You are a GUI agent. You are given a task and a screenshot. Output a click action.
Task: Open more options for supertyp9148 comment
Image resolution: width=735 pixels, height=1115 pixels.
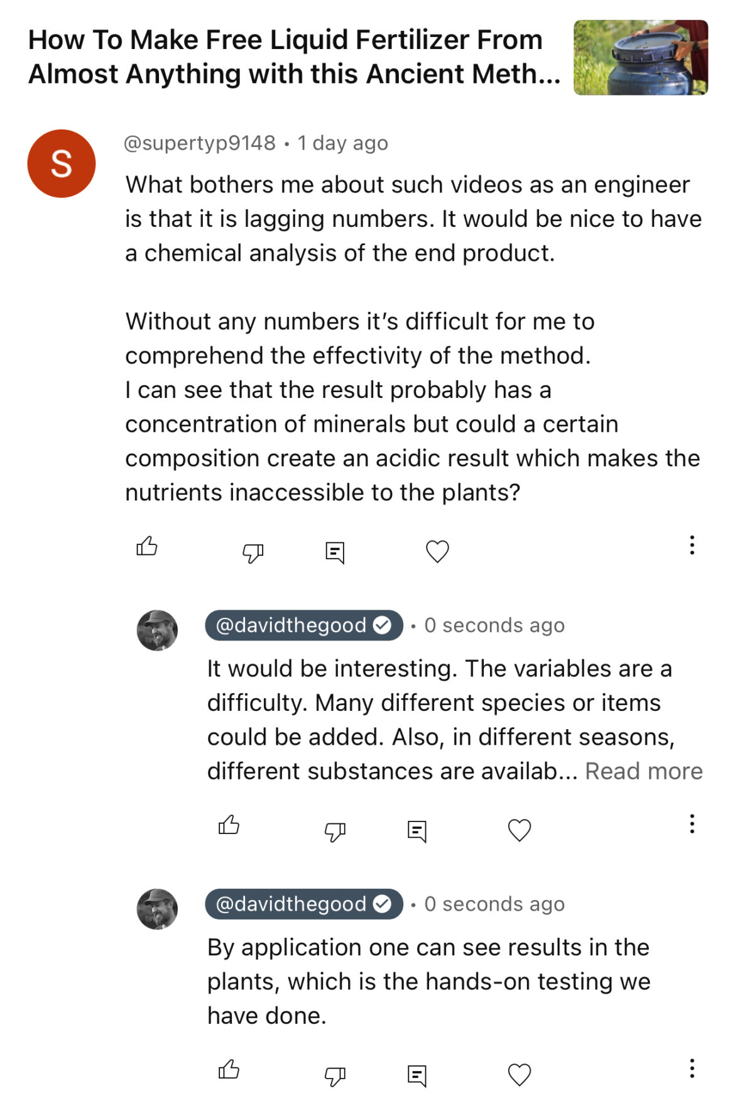(x=692, y=545)
